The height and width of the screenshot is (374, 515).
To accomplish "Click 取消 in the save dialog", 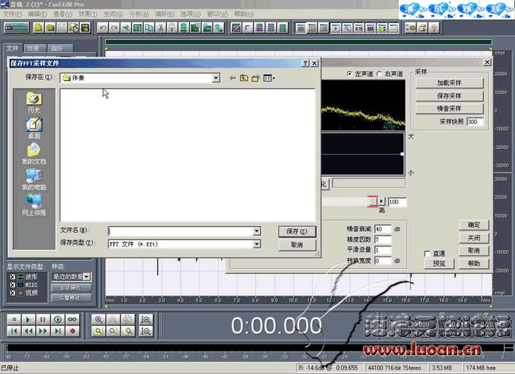I will 297,245.
